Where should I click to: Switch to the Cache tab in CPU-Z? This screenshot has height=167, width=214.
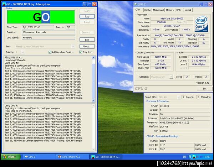coord(147,10)
